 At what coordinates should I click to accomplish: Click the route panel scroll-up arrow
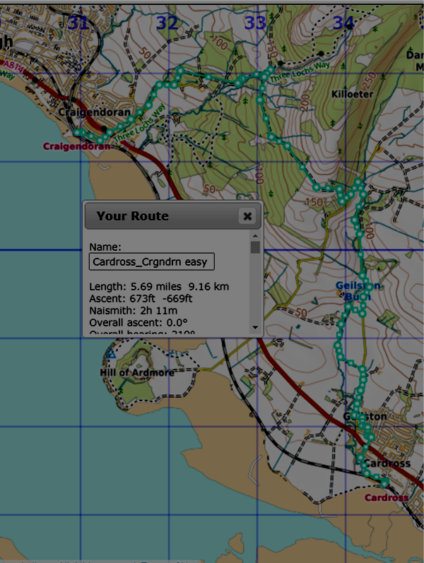[255, 236]
